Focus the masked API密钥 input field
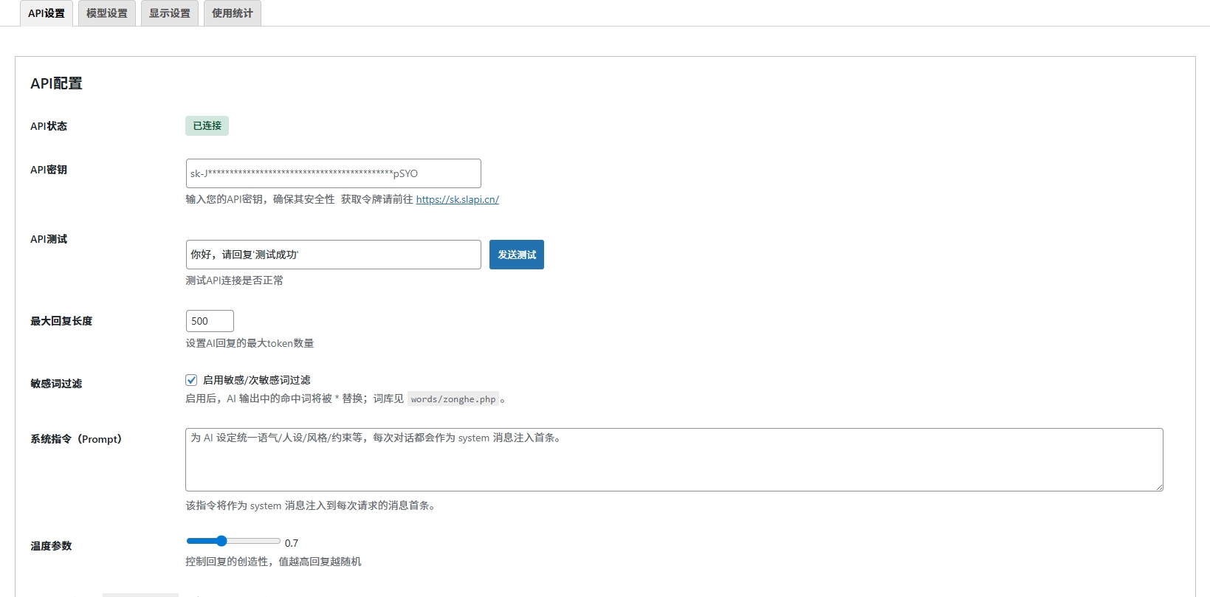The height and width of the screenshot is (597, 1210). coord(333,173)
